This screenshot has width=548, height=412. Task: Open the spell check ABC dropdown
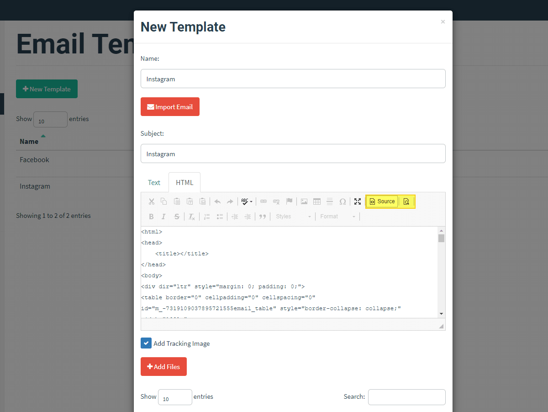pos(247,201)
